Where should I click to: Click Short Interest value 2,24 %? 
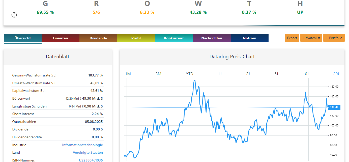[97, 114]
